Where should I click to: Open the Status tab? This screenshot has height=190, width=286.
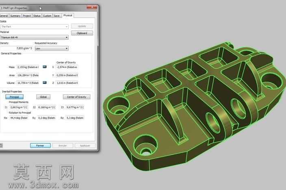click(x=37, y=16)
